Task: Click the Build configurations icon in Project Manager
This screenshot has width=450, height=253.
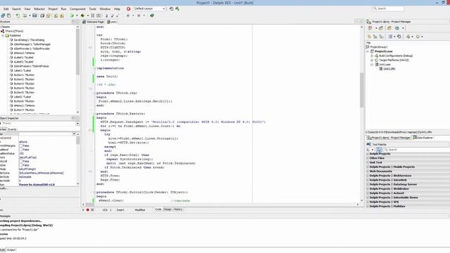Action: pos(408,37)
